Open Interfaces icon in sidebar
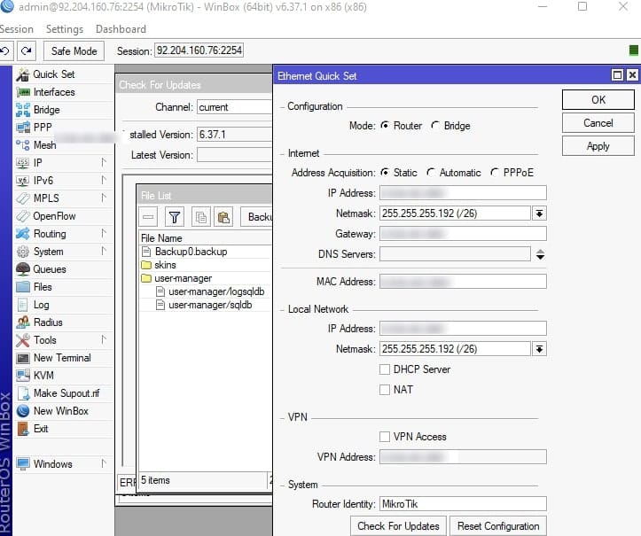641x536 pixels. [x=23, y=92]
